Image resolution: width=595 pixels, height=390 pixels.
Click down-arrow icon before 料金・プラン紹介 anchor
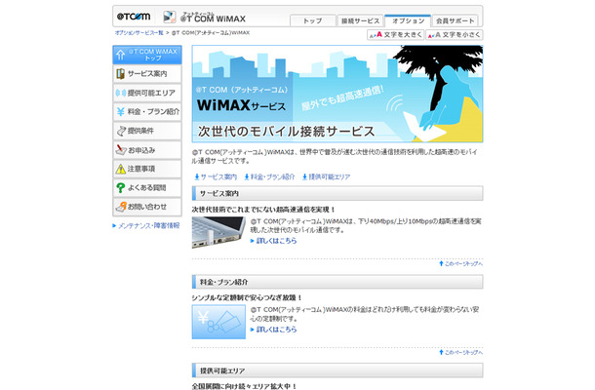point(247,176)
